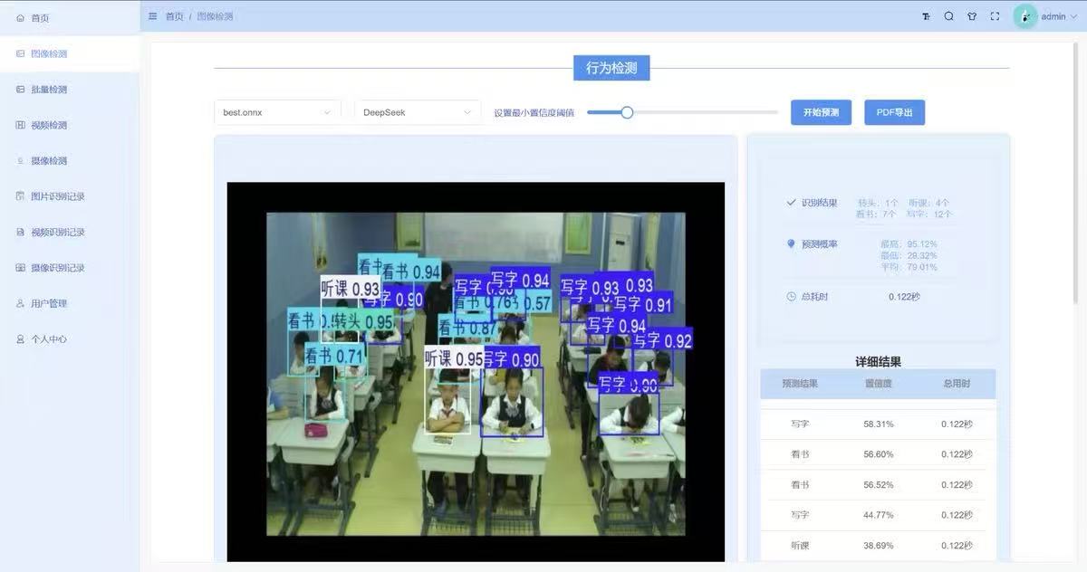
Task: Click the film icon beside 视频检测
Action: click(x=20, y=125)
